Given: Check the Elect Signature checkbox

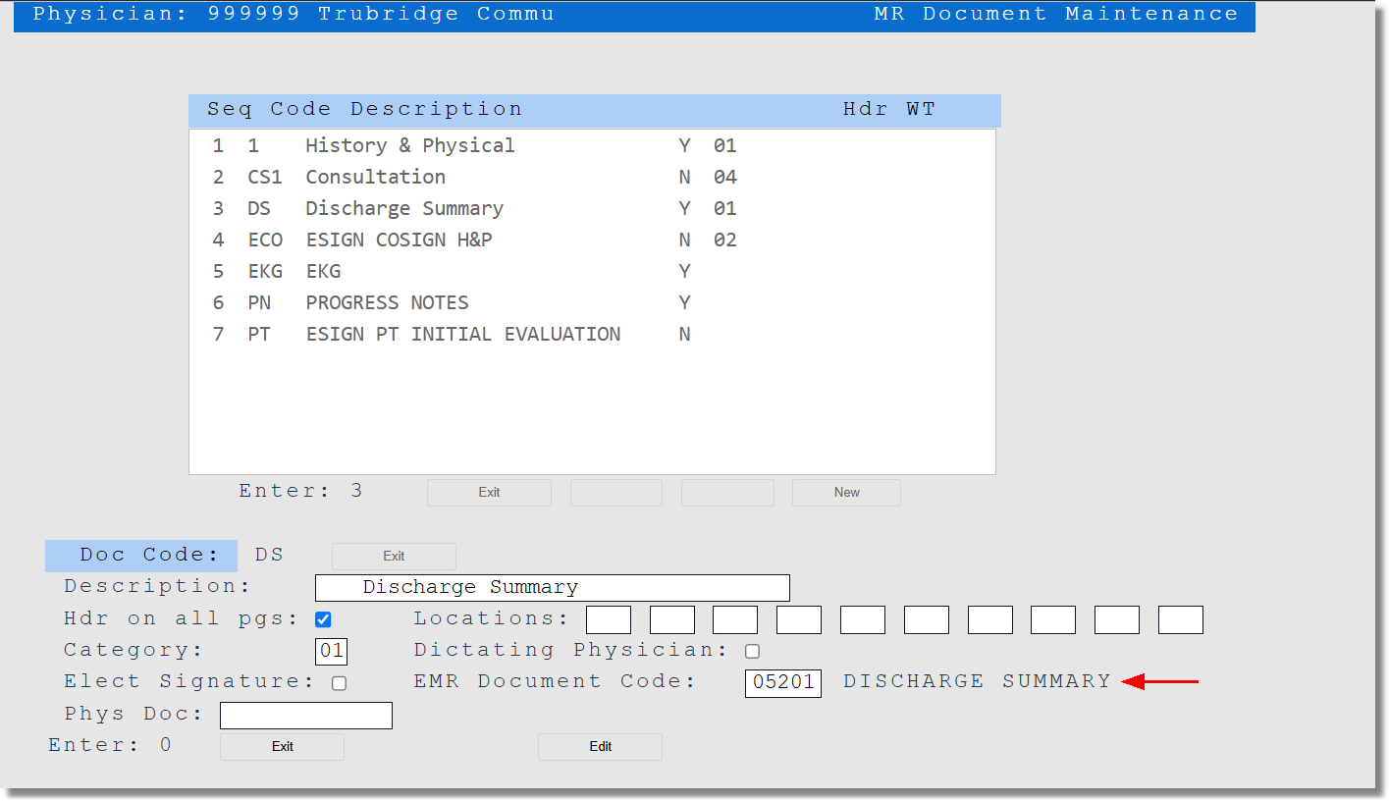Looking at the screenshot, I should pyautogui.click(x=339, y=683).
